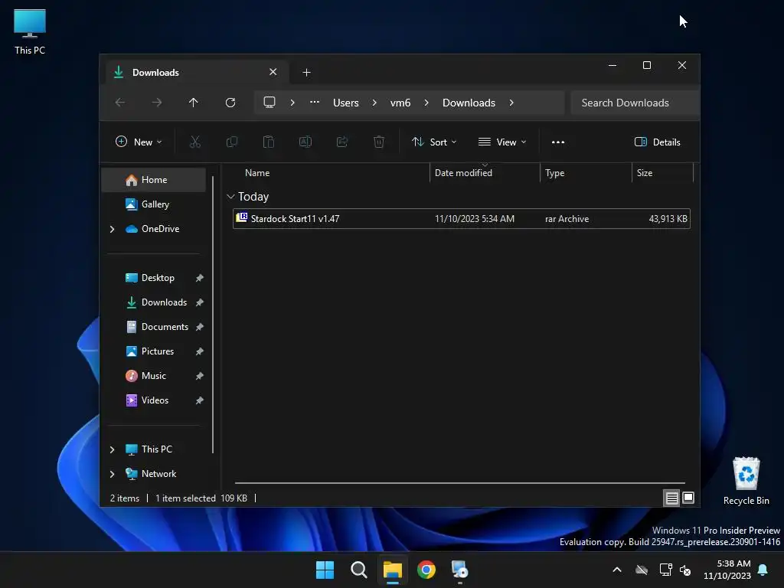Unpin Videos from Quick access
This screenshot has height=588, width=784.
click(200, 400)
